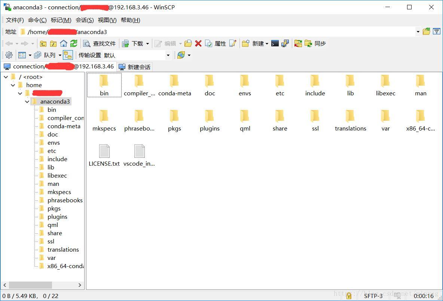Refresh the remote directory listing
Image resolution: width=443 pixels, height=301 pixels.
click(x=74, y=43)
